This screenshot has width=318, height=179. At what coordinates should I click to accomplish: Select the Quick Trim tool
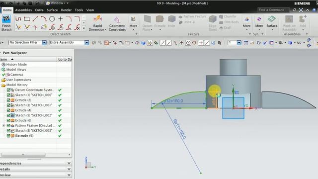click(x=18, y=27)
